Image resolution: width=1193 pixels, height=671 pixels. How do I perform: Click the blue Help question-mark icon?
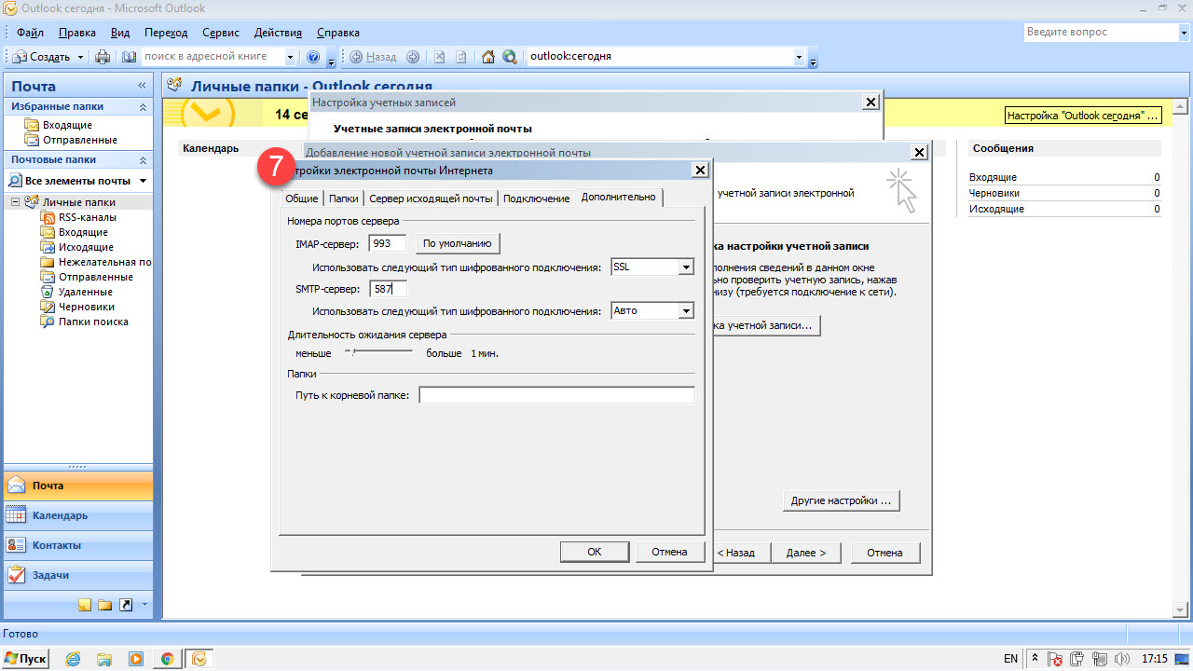coord(313,57)
